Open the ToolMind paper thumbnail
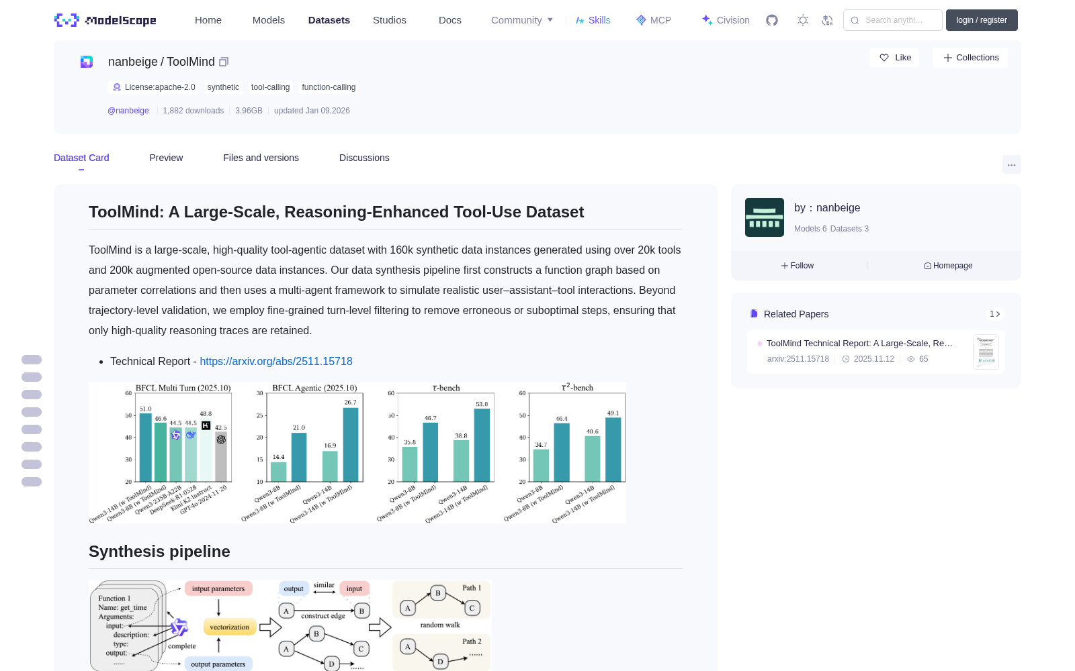The height and width of the screenshot is (671, 1075). (x=986, y=352)
